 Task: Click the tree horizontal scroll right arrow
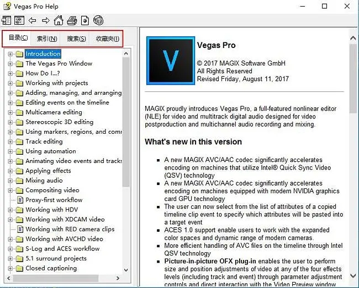click(118, 278)
